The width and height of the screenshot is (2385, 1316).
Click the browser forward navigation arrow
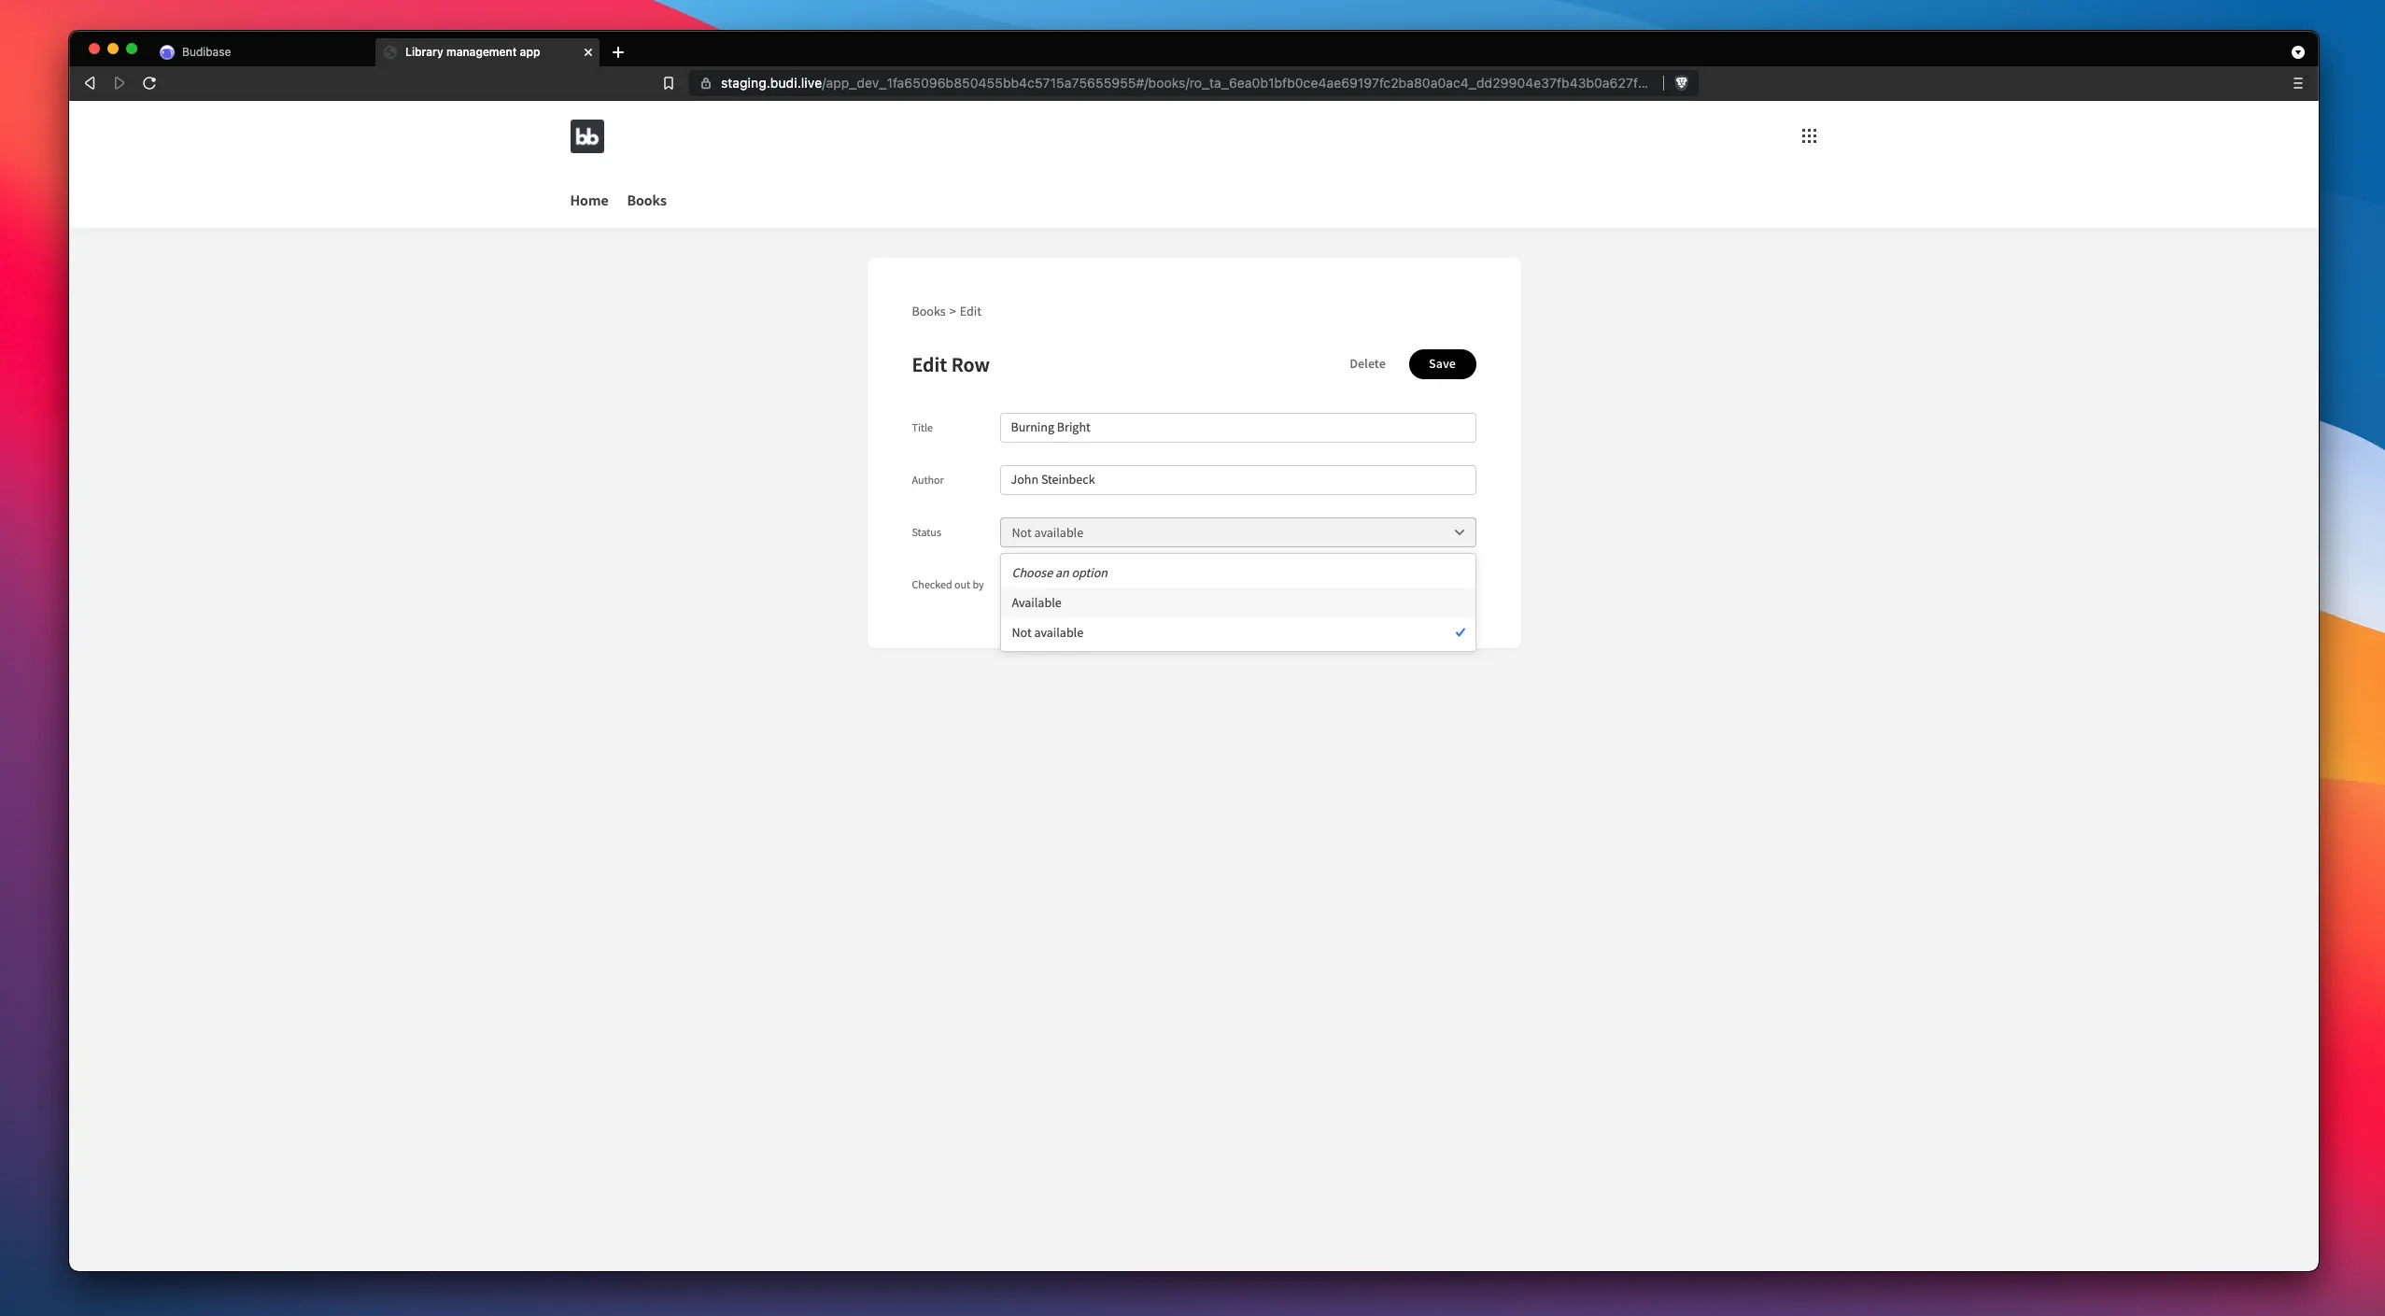[x=120, y=83]
